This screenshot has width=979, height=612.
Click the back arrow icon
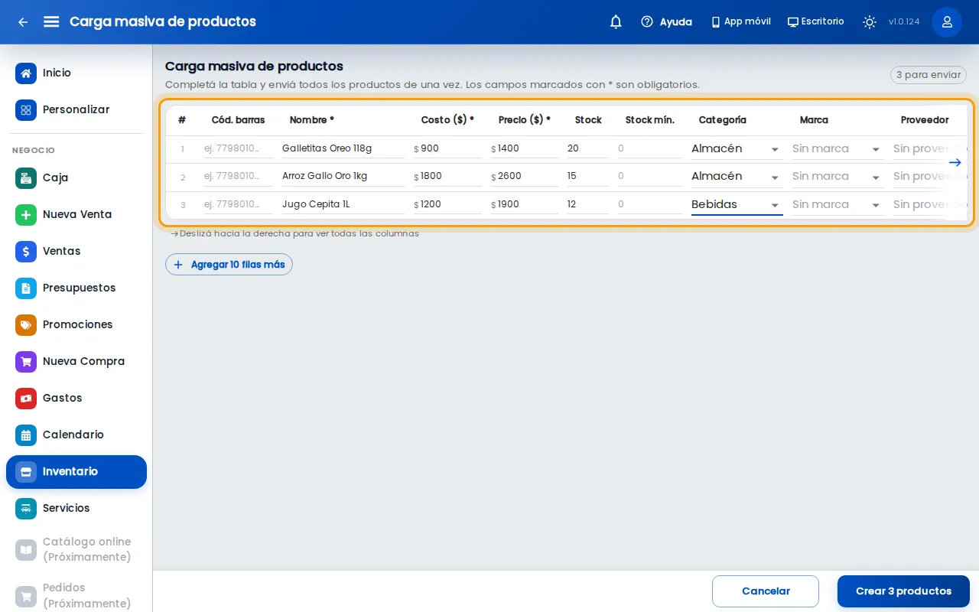point(23,22)
